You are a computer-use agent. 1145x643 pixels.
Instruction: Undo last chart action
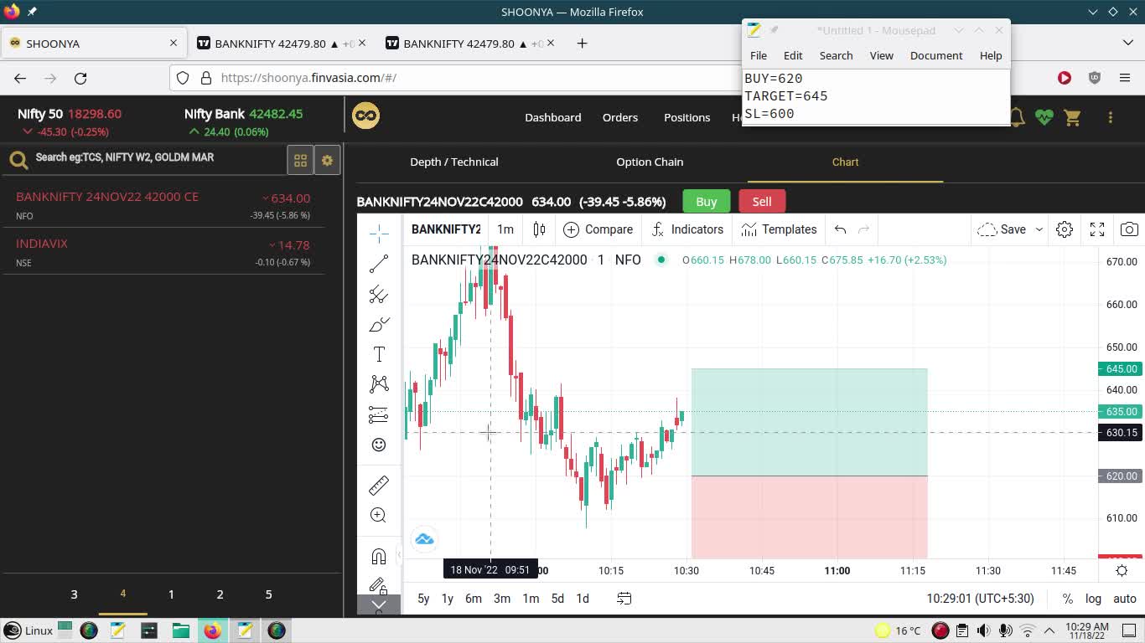(840, 229)
